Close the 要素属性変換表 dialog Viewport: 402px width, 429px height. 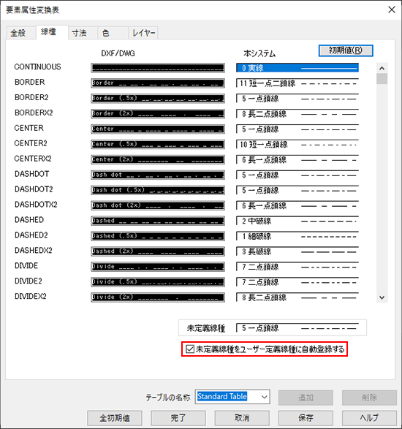(x=392, y=10)
